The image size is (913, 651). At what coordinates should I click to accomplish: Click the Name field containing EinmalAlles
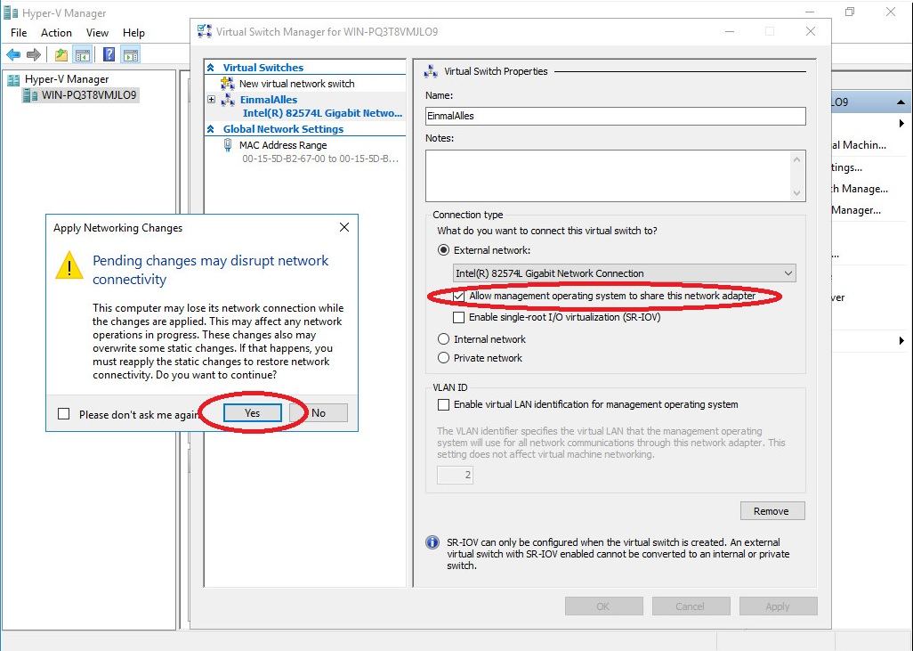pyautogui.click(x=616, y=116)
